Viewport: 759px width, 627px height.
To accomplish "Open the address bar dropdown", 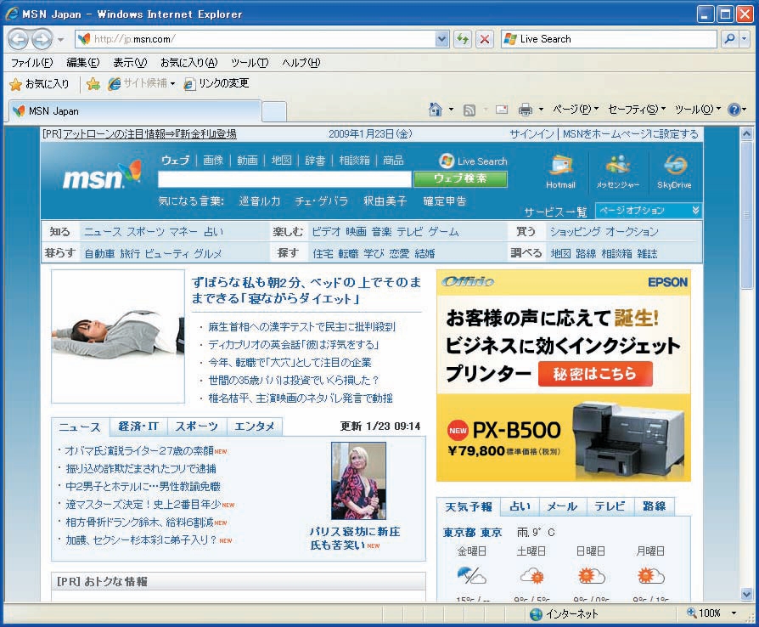I will coord(441,39).
